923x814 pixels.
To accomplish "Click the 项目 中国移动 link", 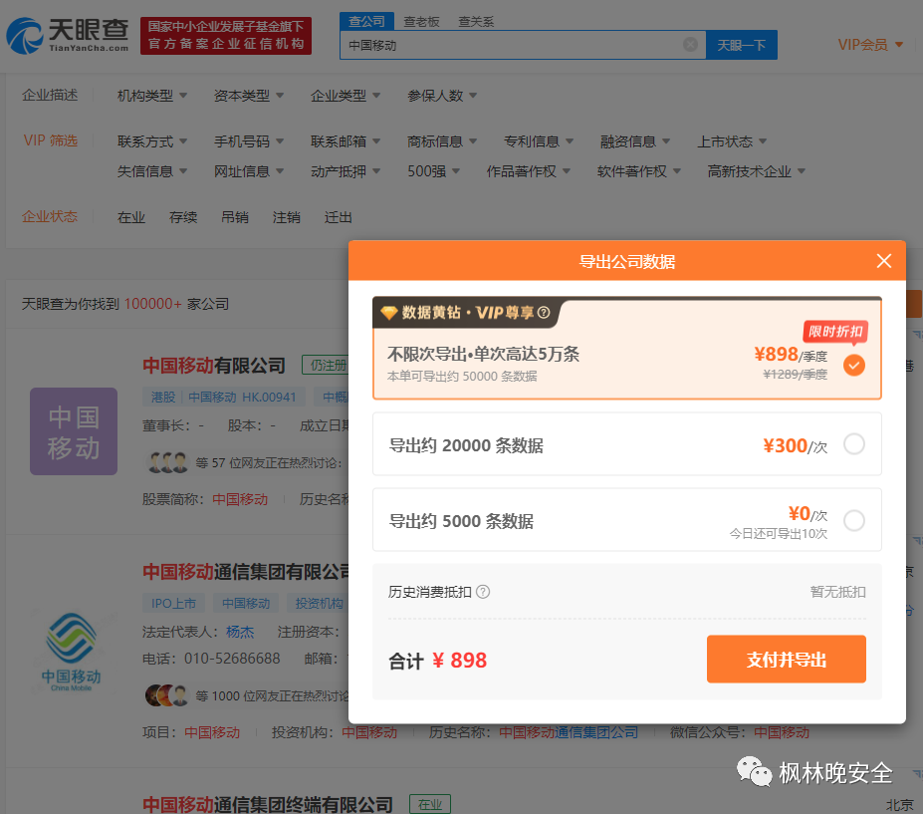I will (212, 732).
